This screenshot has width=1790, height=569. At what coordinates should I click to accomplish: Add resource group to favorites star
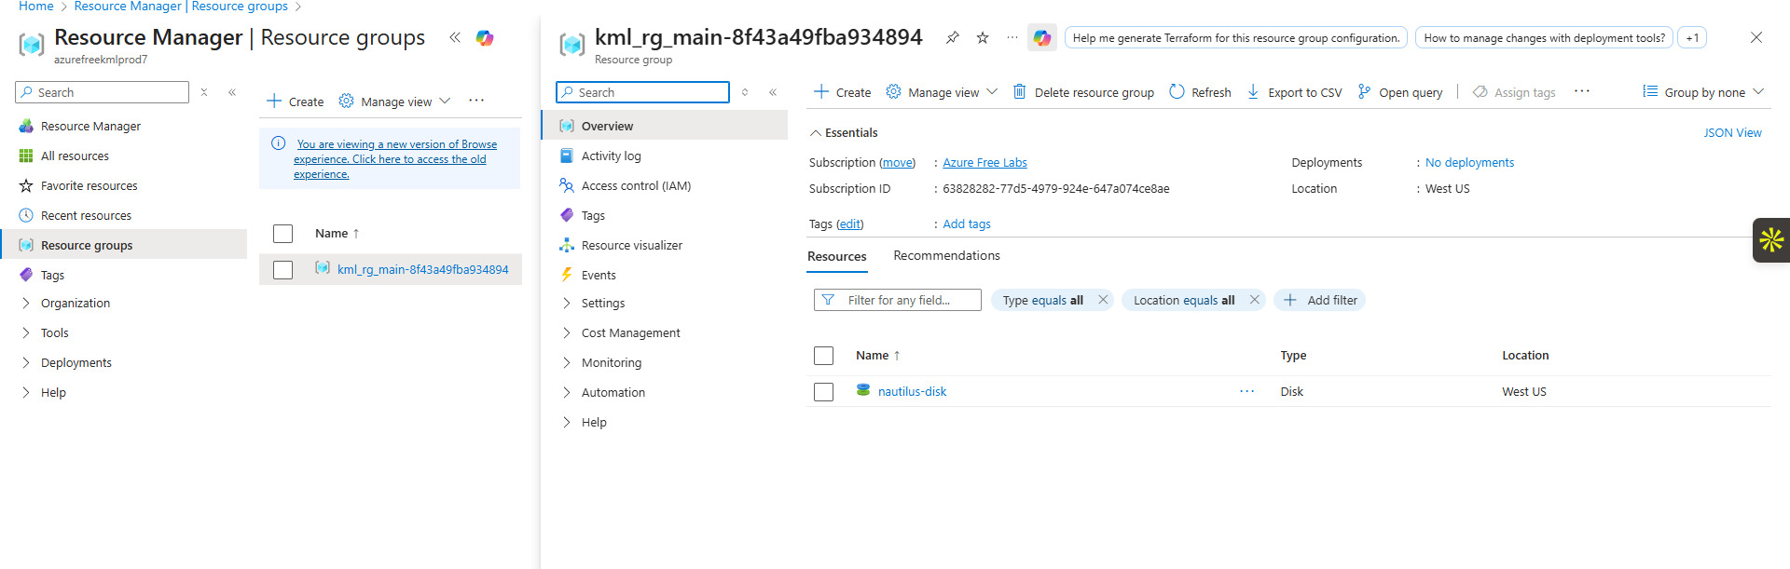tap(983, 38)
